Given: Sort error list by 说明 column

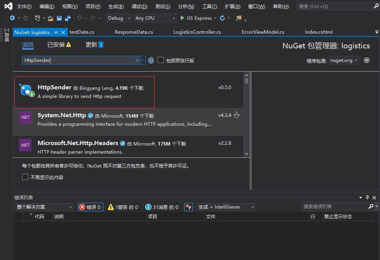Looking at the screenshot, I should (x=100, y=216).
